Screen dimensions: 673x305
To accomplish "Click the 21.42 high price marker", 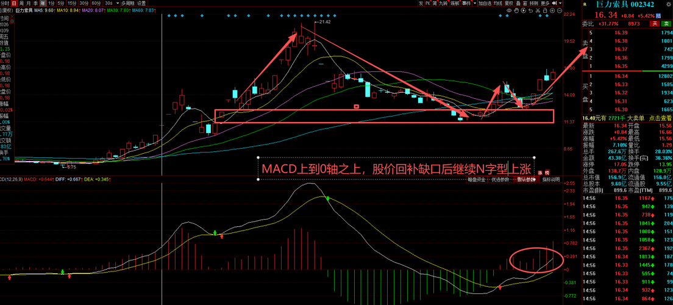I will tap(324, 21).
